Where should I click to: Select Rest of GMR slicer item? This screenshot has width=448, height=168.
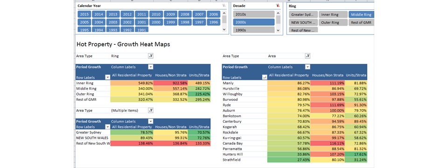361,22
